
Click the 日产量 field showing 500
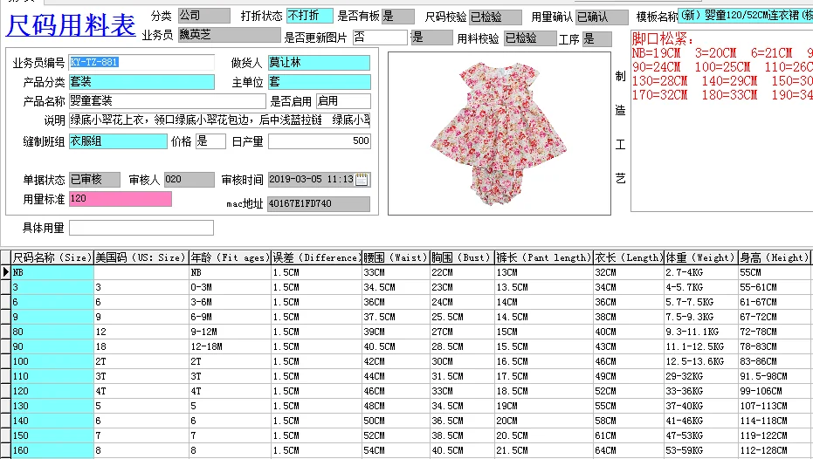tap(320, 141)
